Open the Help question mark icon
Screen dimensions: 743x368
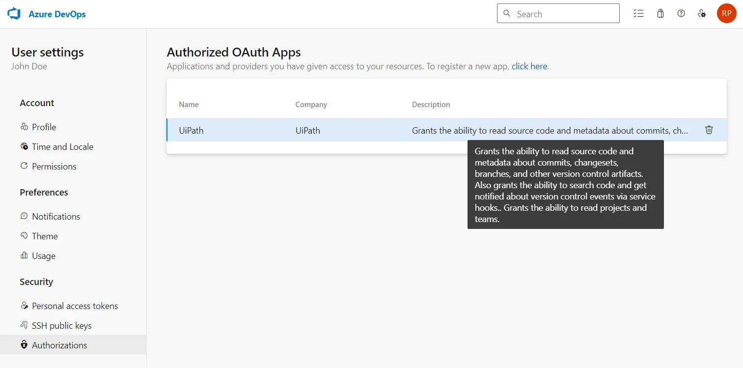pos(681,13)
